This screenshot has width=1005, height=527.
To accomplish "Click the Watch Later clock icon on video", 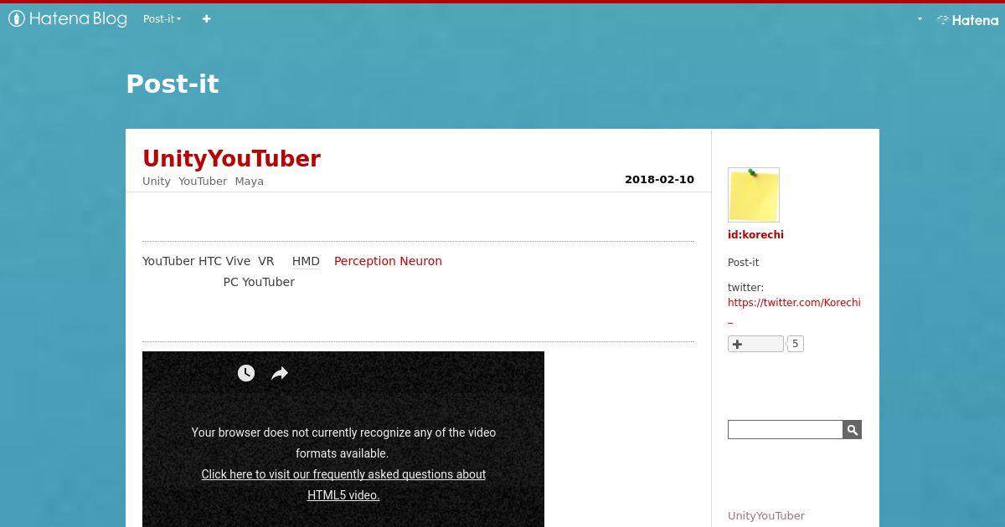I will (245, 373).
